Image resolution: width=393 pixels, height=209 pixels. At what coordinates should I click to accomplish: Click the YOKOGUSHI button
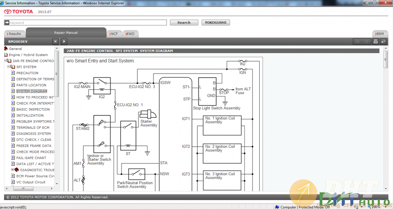pyautogui.click(x=216, y=22)
